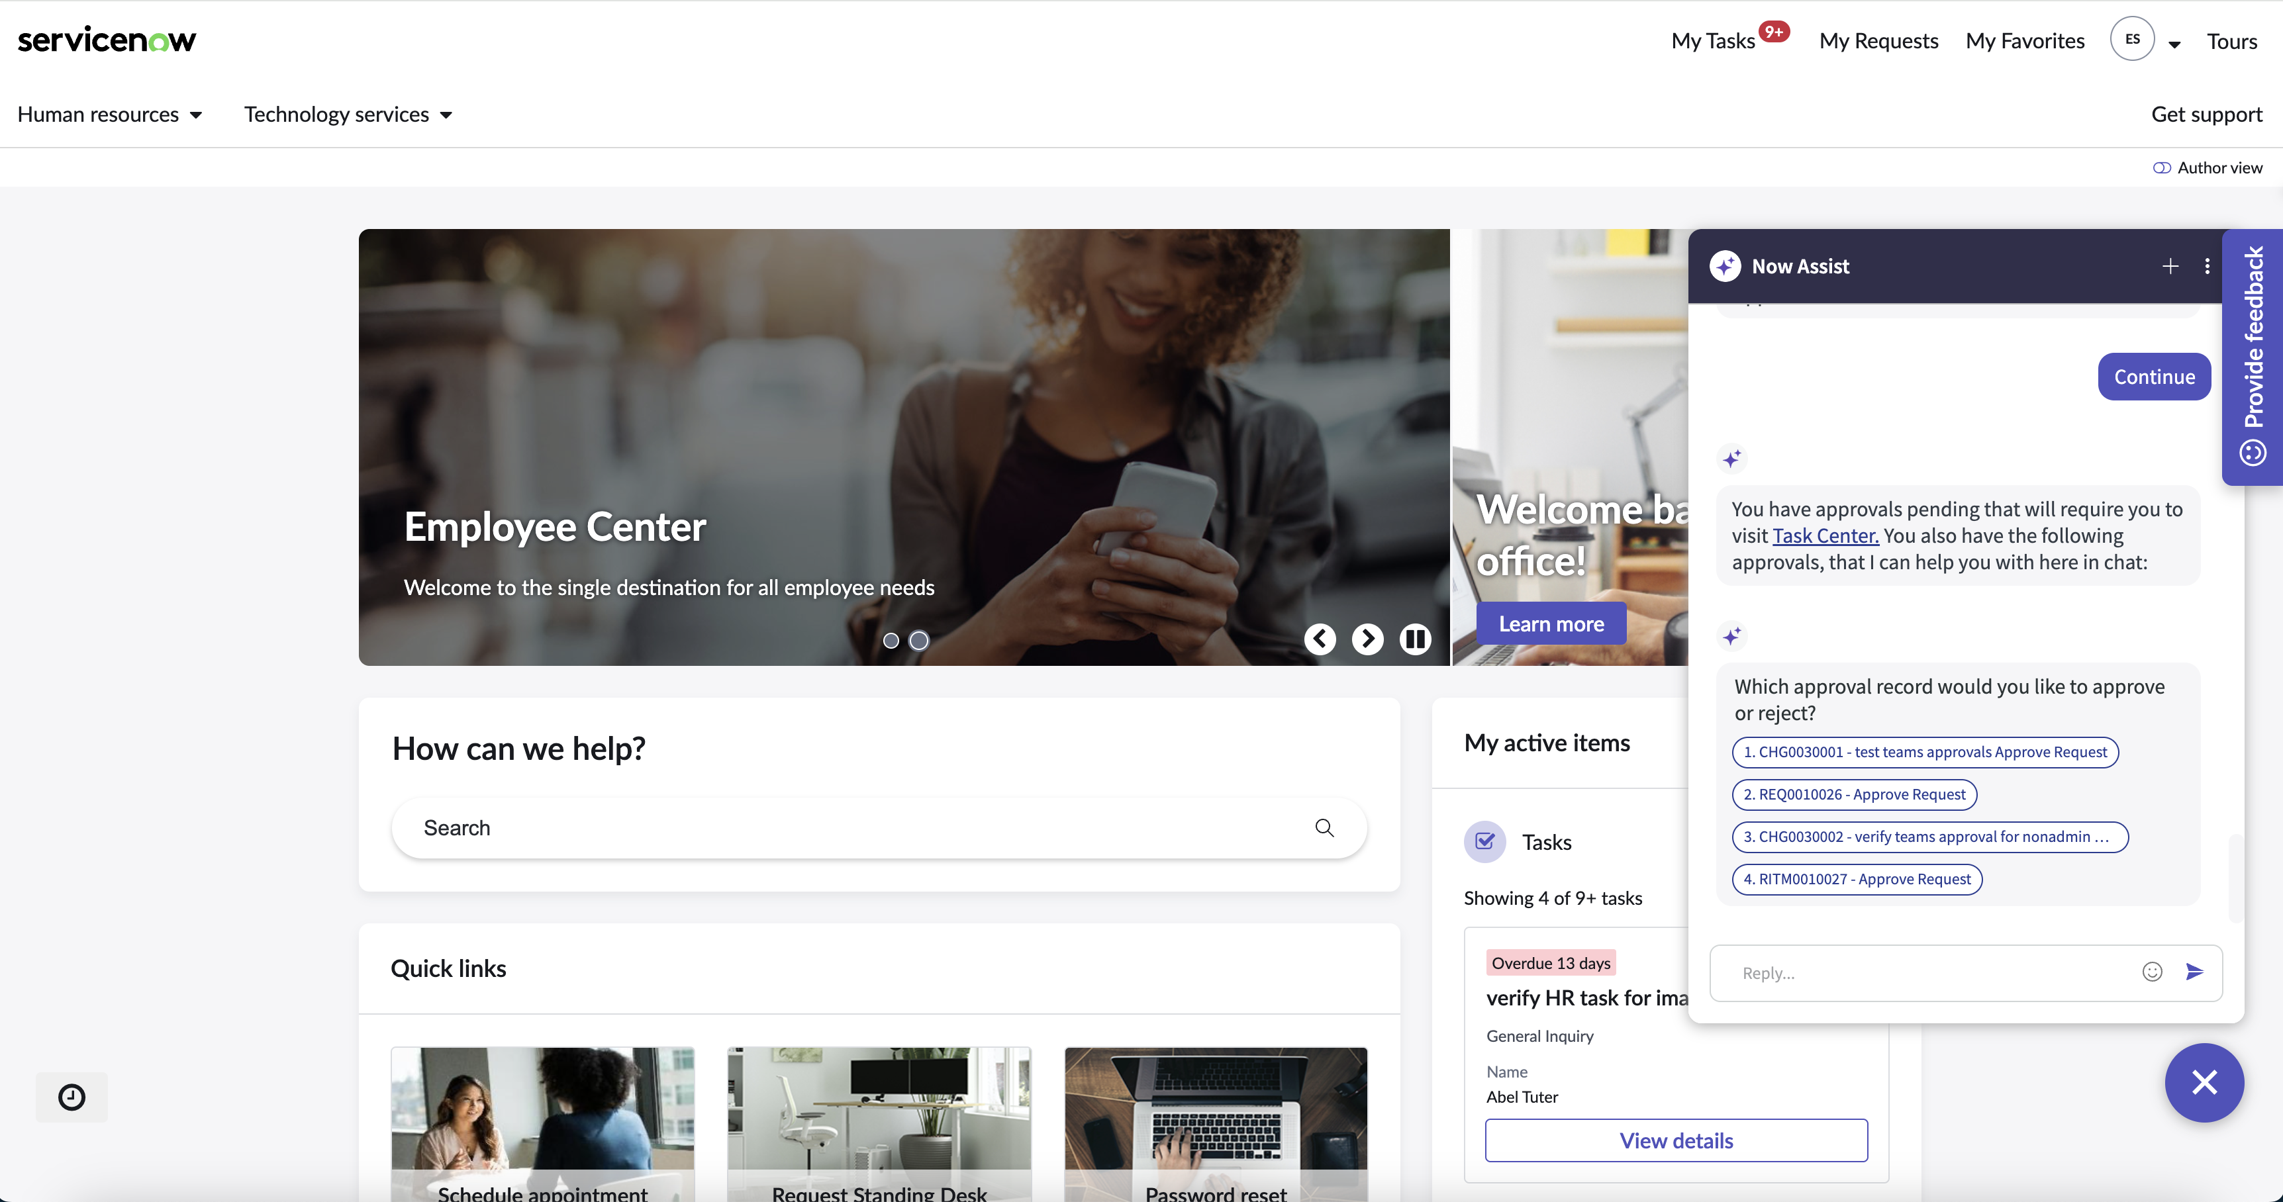2283x1202 pixels.
Task: Open the Provide feedback side tab
Action: point(2252,356)
